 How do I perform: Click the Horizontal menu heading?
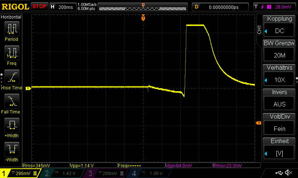point(11,17)
